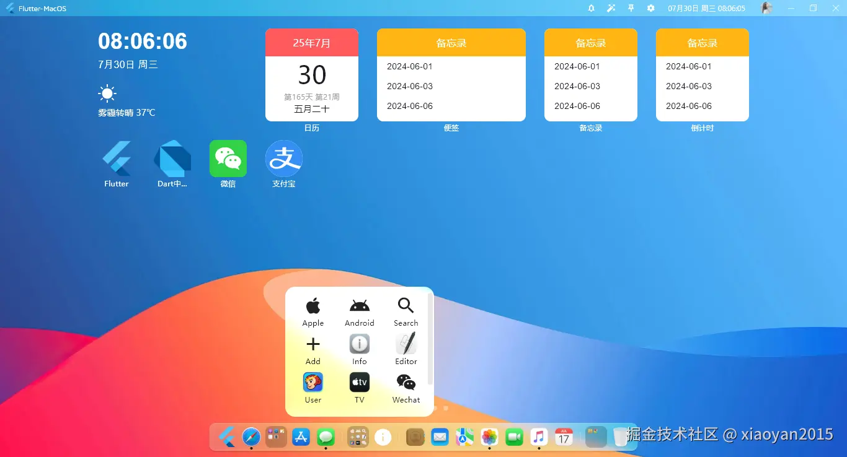
Task: Click the user avatar in top bar
Action: (x=767, y=8)
